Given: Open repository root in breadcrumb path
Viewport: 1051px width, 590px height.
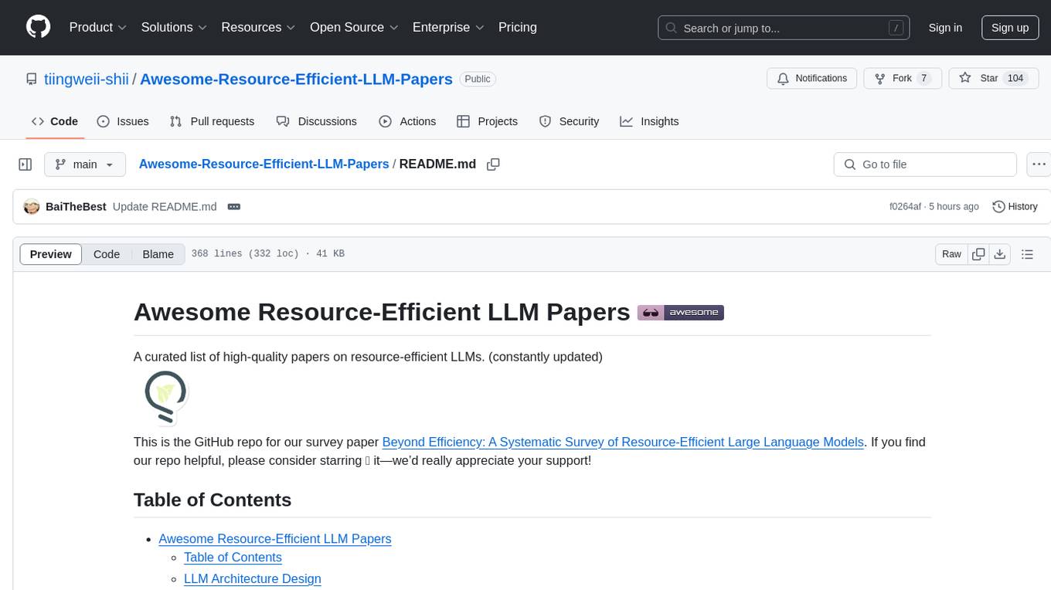Looking at the screenshot, I should coord(264,164).
